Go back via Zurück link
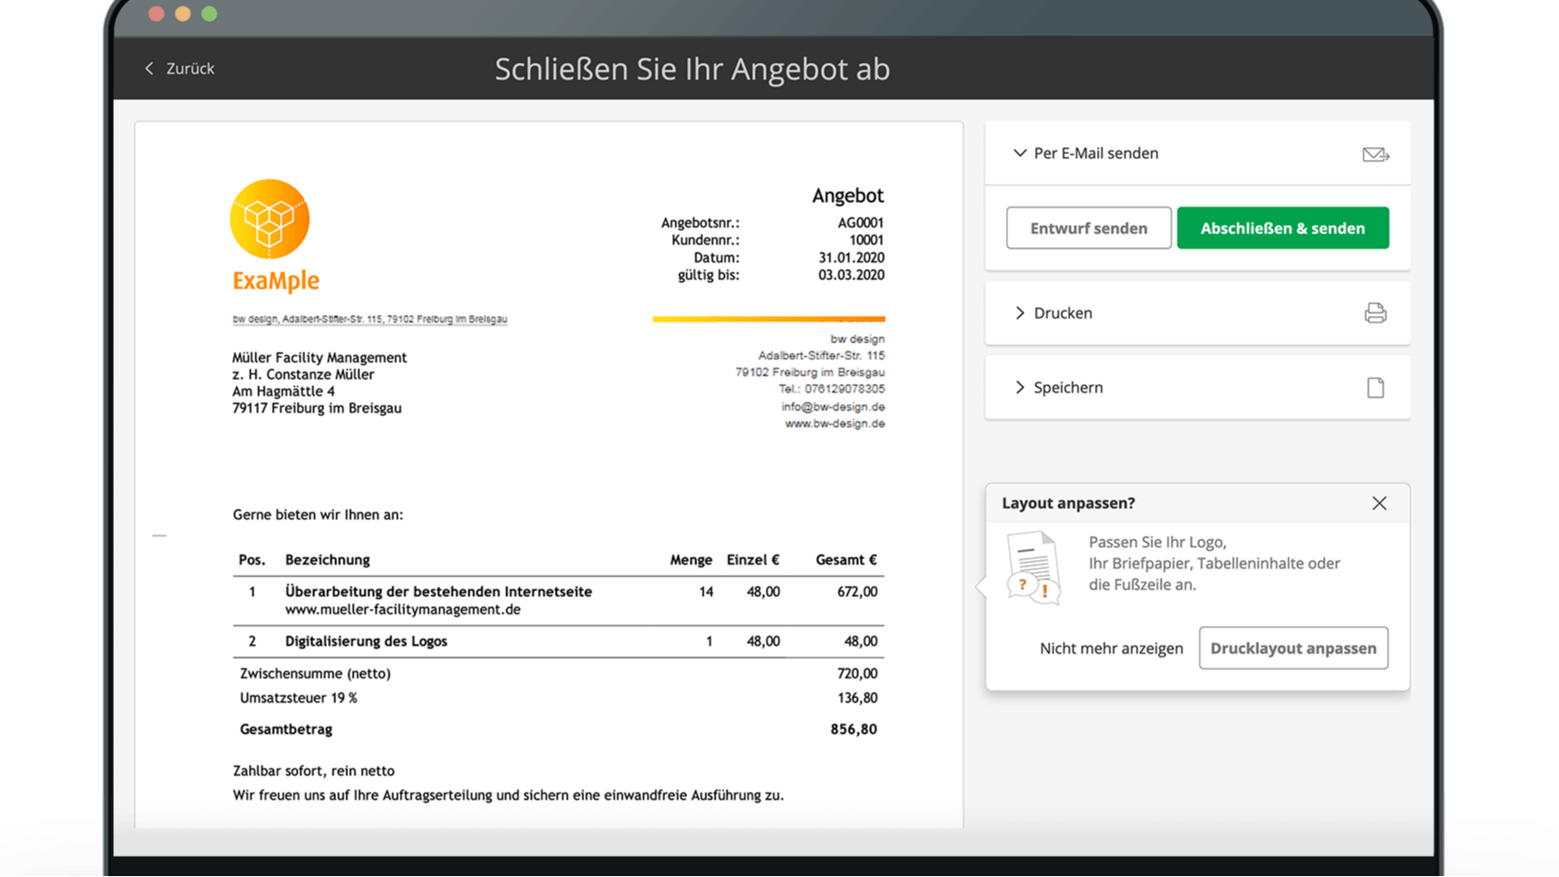1559x877 pixels. coord(189,69)
